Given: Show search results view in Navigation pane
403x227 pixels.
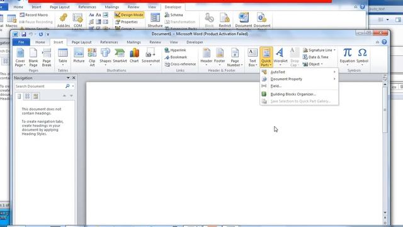Looking at the screenshot, I should point(36,96).
